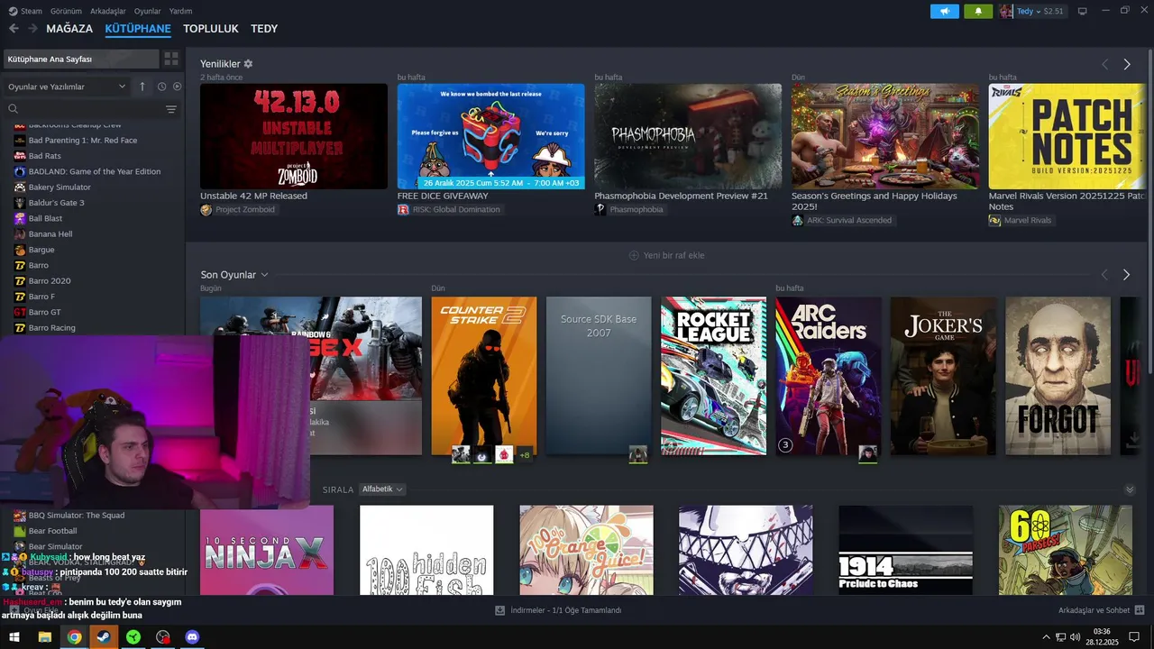The image size is (1154, 649).
Task: Open the blue announcements megaphone button
Action: pyautogui.click(x=945, y=11)
